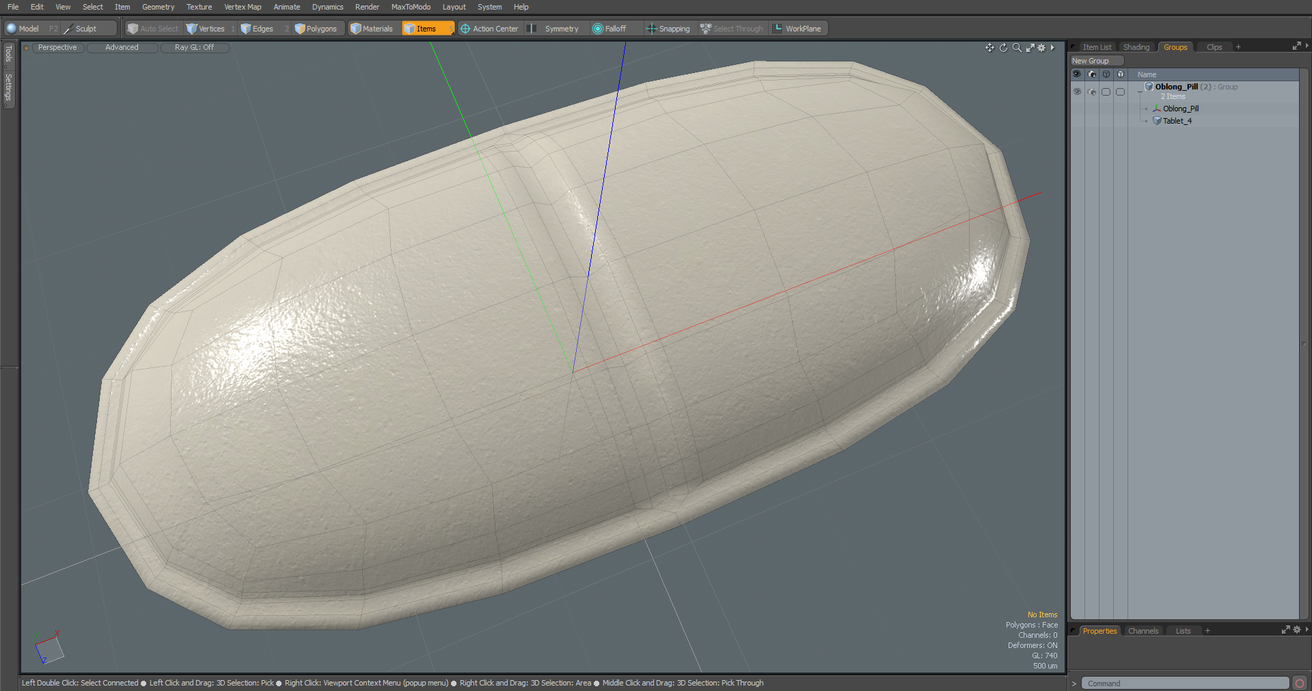Toggle render camera of Oblong_Pill group
This screenshot has width=1312, height=691.
[x=1092, y=91]
